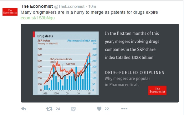Click the DRUG-FUELLED COUPLINGS headline

[135, 72]
